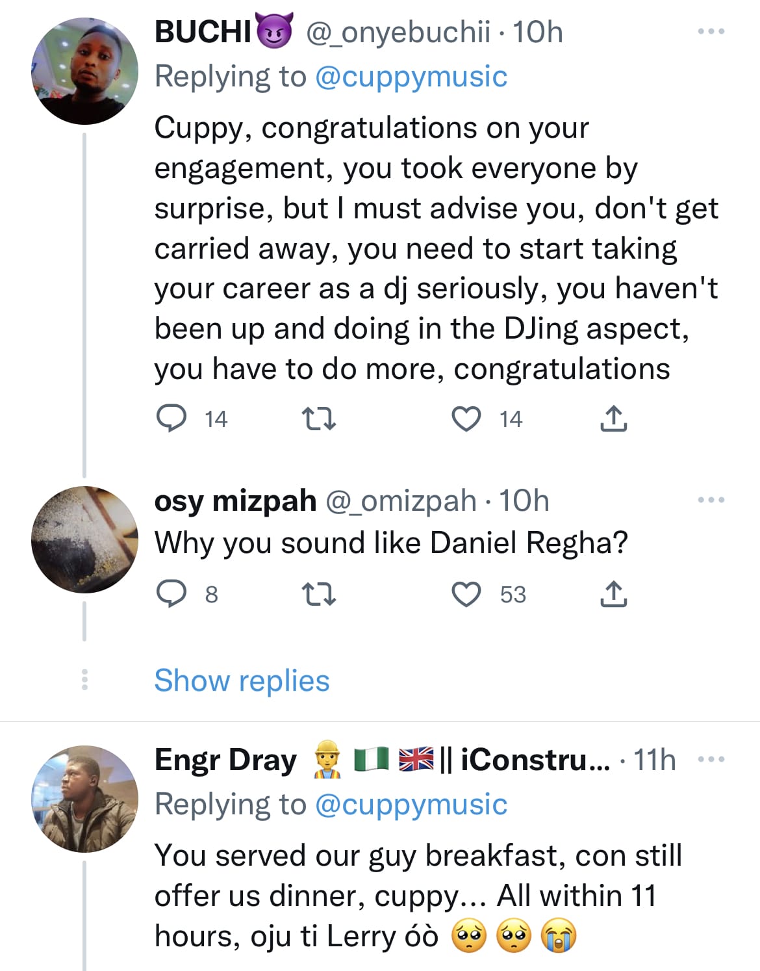Image resolution: width=760 pixels, height=971 pixels.
Task: Open osy mizpah's profile via display name
Action: click(x=235, y=500)
